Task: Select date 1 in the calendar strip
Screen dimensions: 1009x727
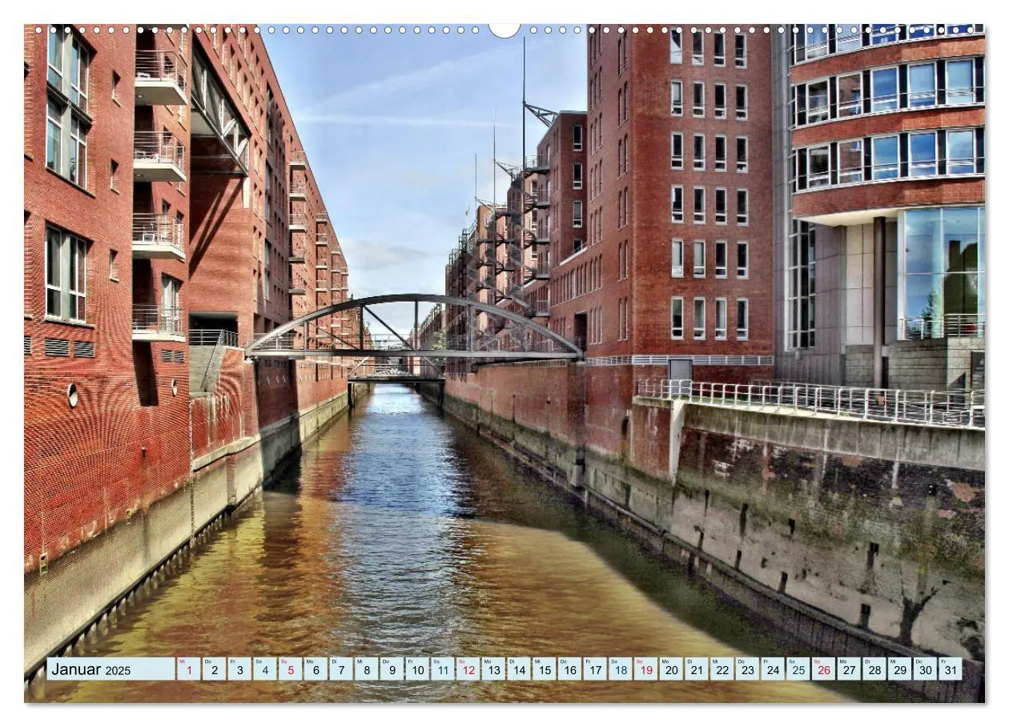Action: (189, 669)
